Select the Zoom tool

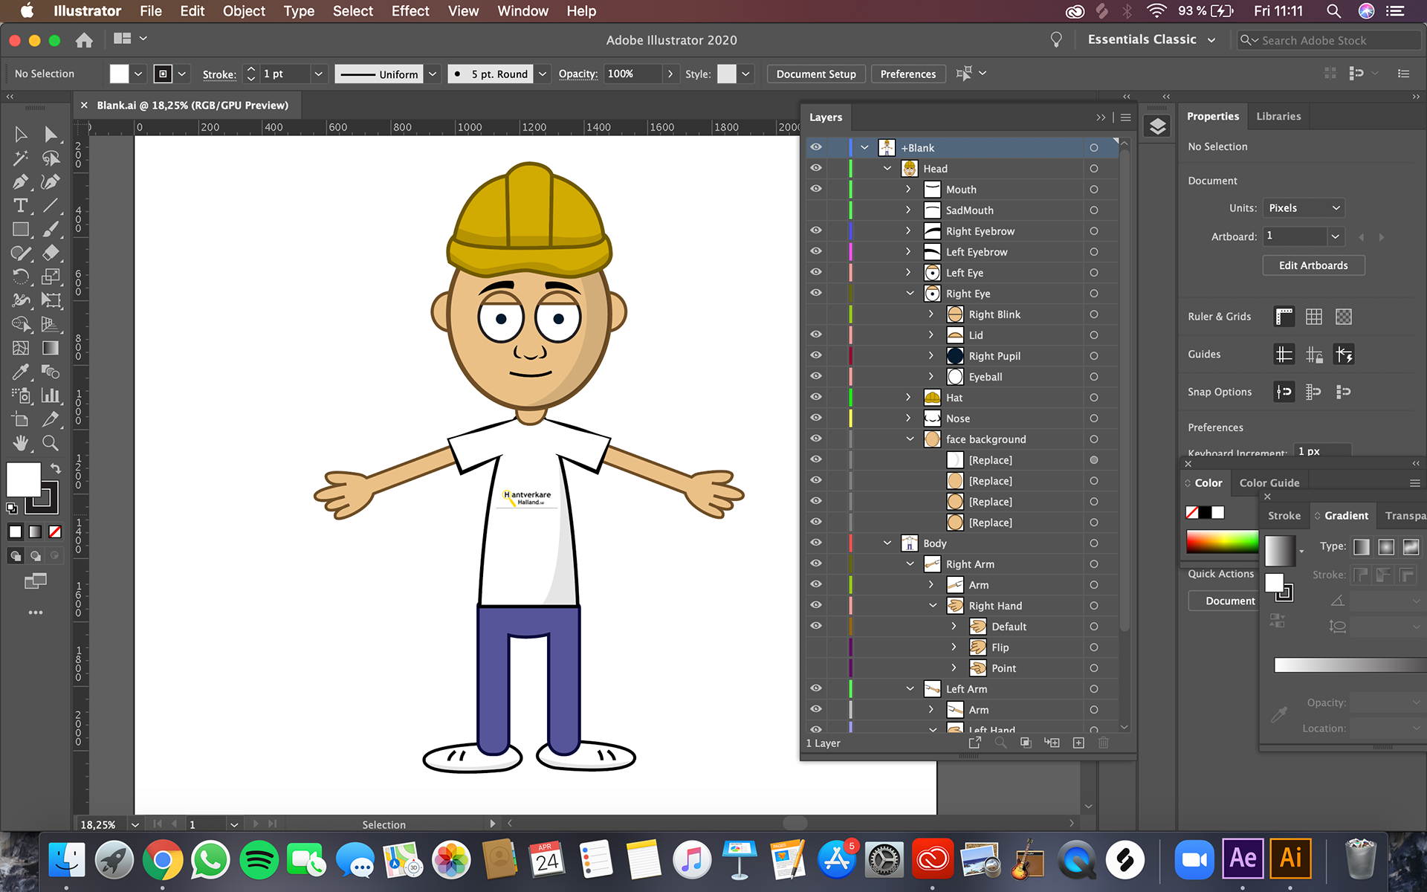click(x=51, y=443)
